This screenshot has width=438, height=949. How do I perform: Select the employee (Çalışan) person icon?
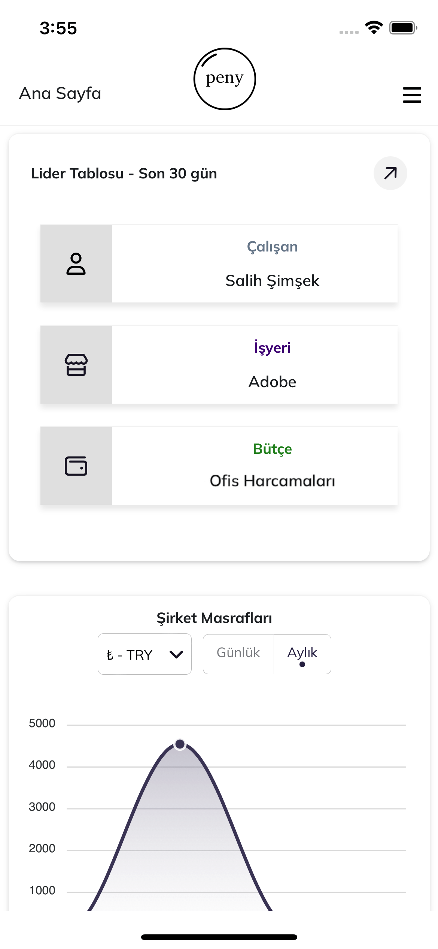click(76, 263)
